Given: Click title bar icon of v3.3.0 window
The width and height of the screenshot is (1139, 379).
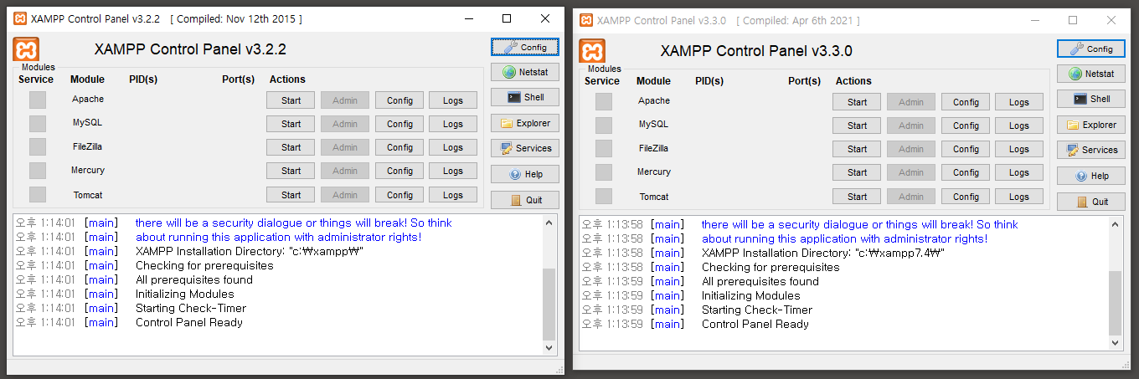Looking at the screenshot, I should [x=585, y=20].
